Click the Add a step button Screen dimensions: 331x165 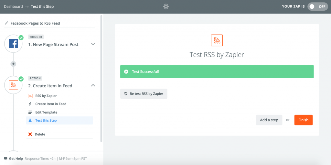[269, 120]
